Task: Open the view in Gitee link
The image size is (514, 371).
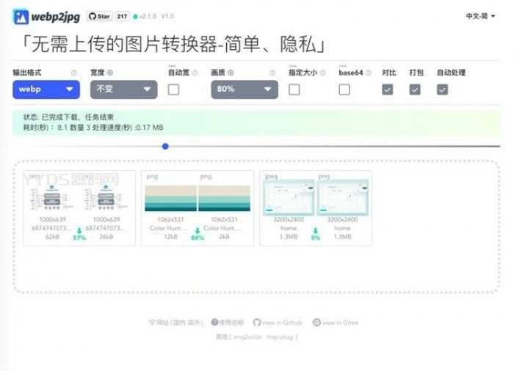Action: 336,323
